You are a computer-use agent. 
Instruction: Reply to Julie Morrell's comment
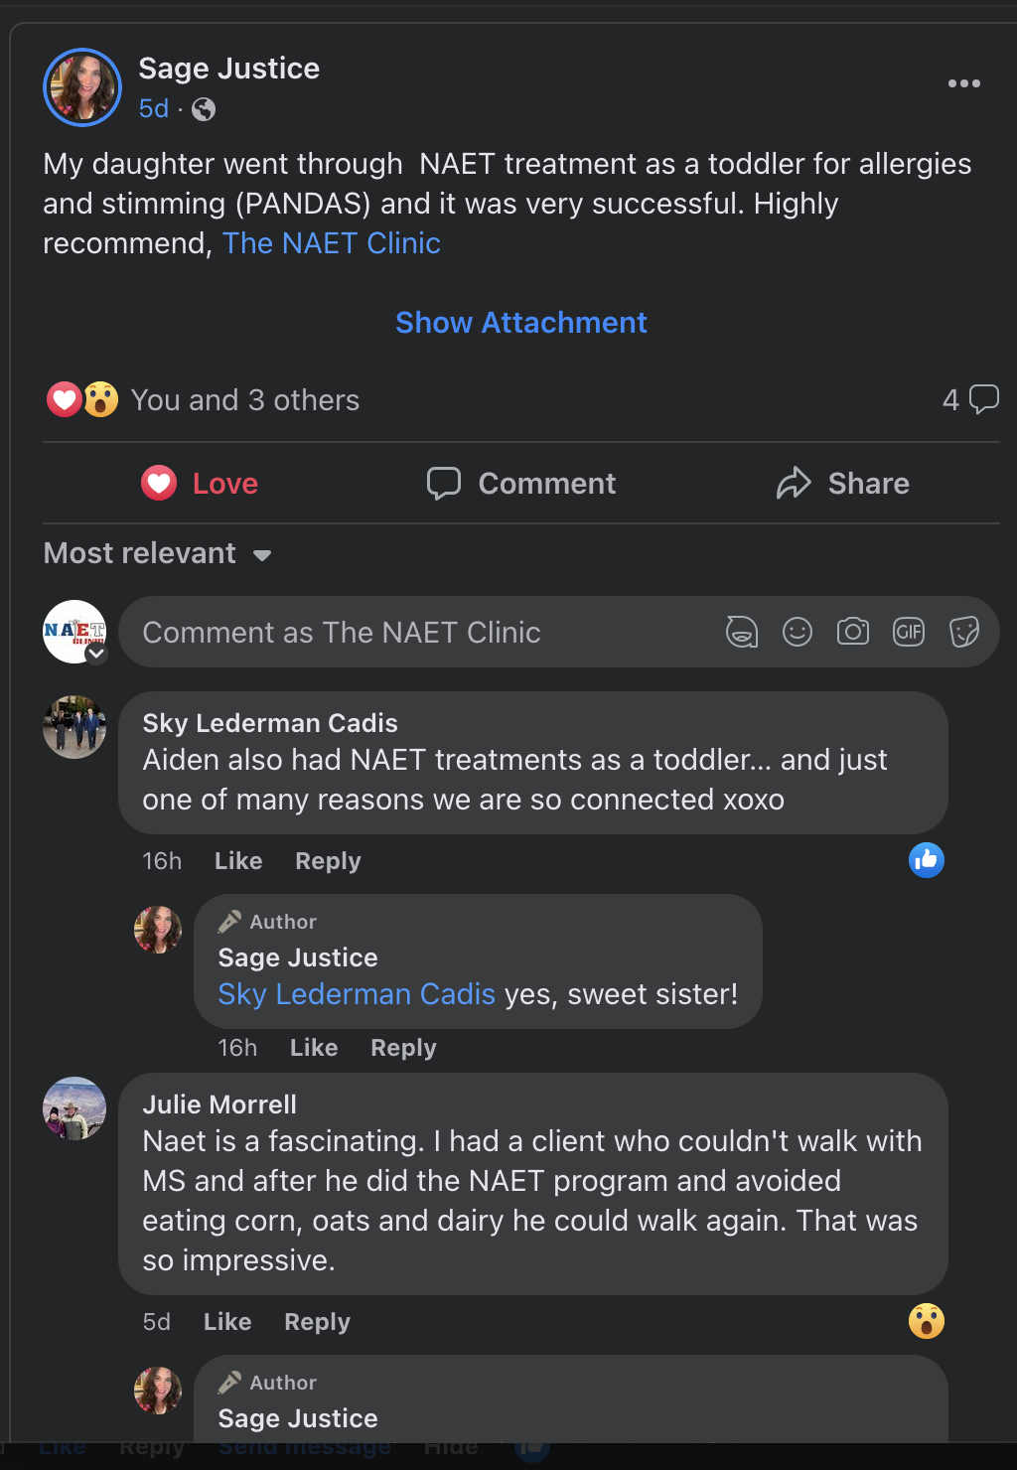point(317,1322)
